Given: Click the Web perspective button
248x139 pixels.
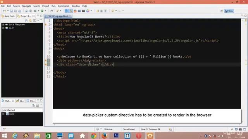Looking at the screenshot, I should tap(229, 11).
